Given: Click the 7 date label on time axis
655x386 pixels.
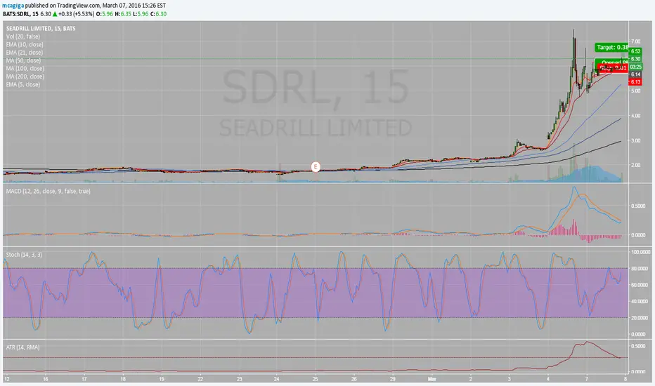Looking at the screenshot, I should click(587, 379).
